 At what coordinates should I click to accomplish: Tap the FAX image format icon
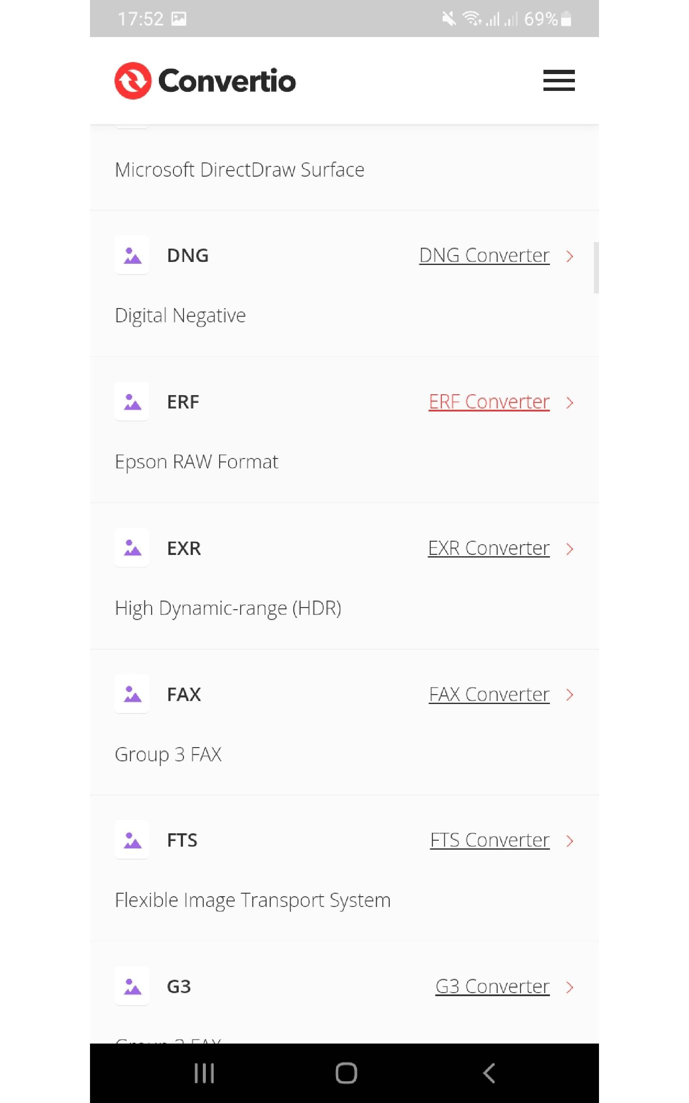pos(132,694)
